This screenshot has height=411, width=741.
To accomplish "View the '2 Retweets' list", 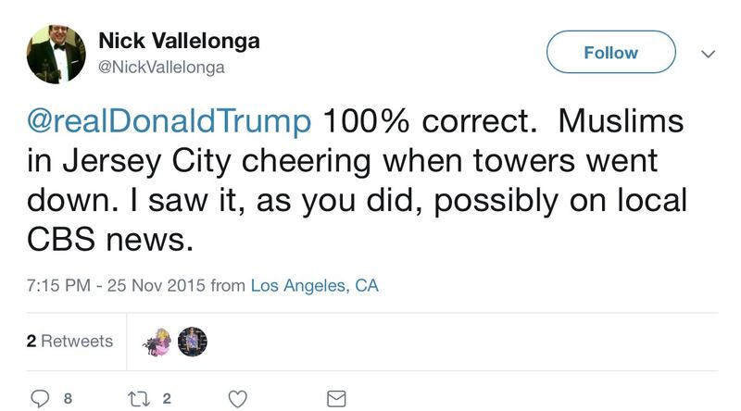I will 69,342.
